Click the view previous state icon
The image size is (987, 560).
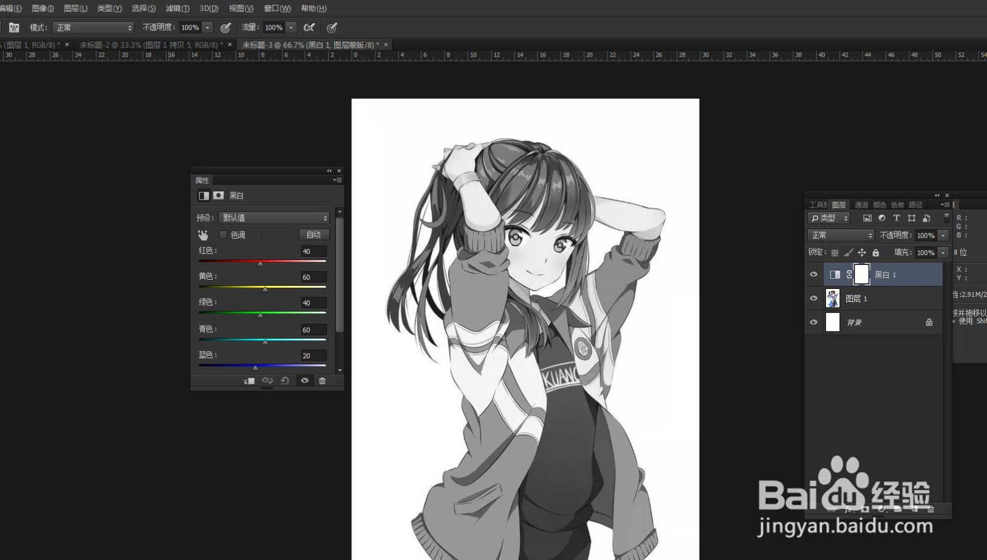(267, 381)
